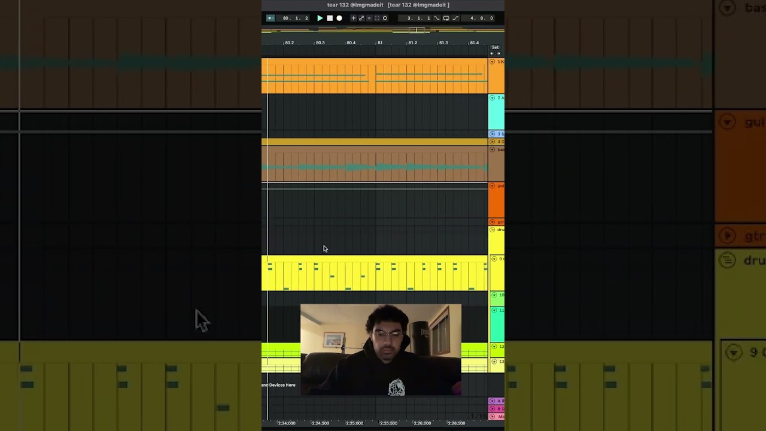Image resolution: width=766 pixels, height=431 pixels.
Task: Click the 2:26:500 time ruler marker
Action: pos(456,423)
